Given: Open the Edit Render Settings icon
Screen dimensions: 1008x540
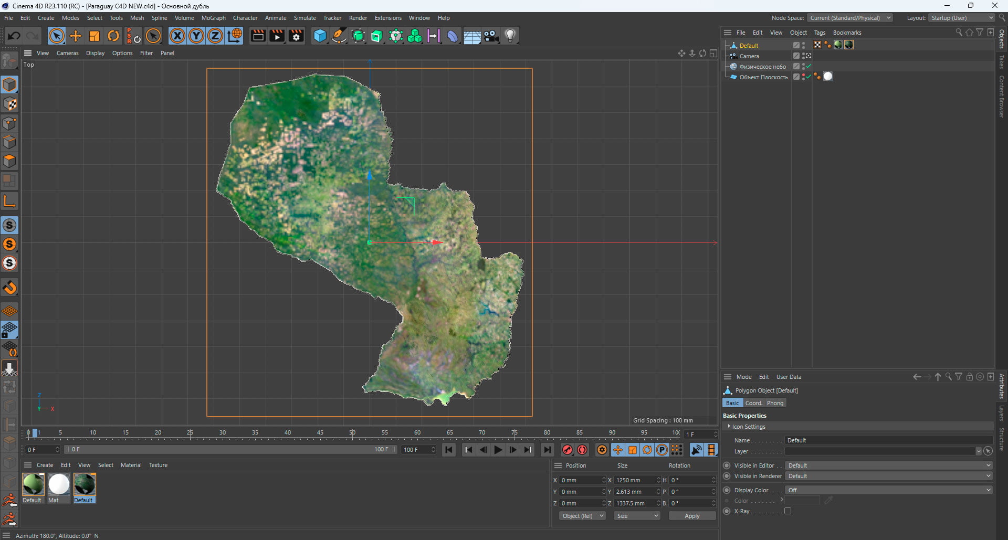Looking at the screenshot, I should point(297,36).
